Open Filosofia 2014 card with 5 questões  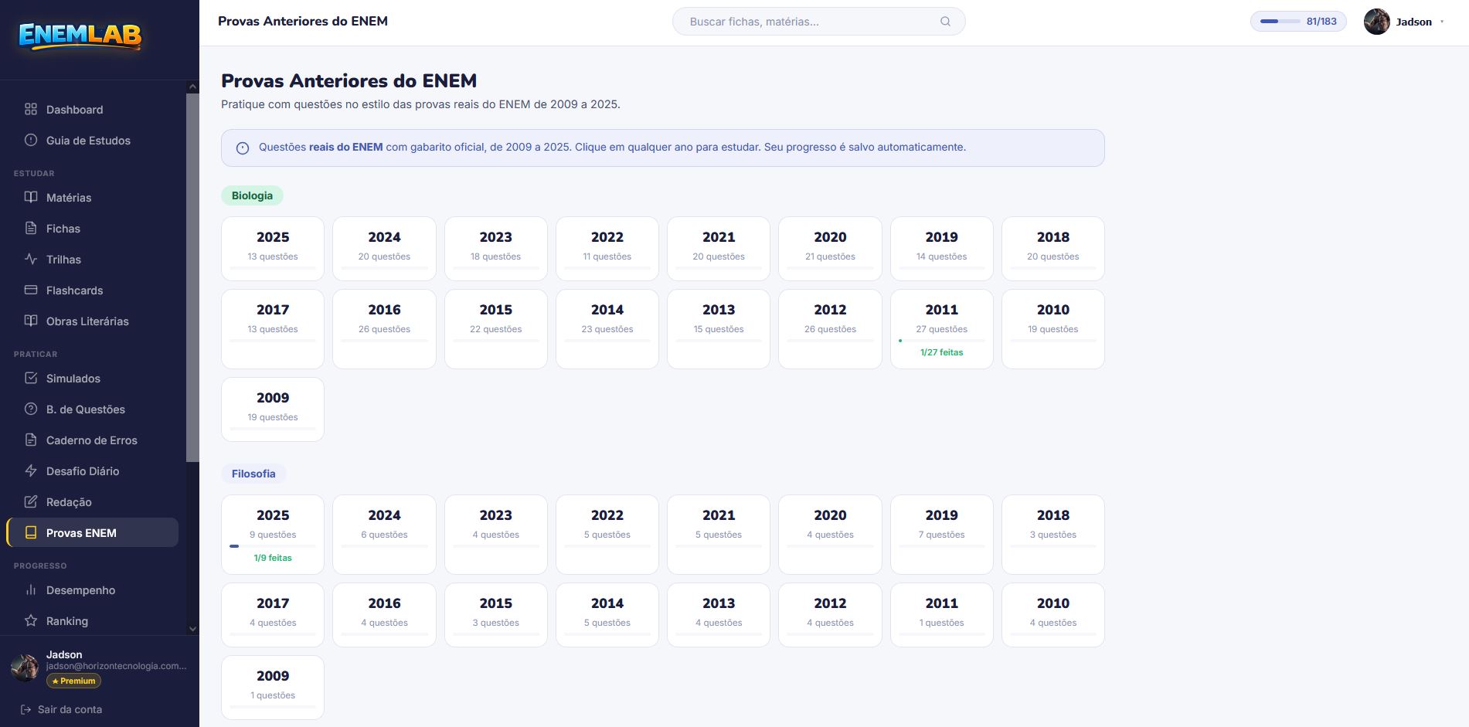point(607,615)
